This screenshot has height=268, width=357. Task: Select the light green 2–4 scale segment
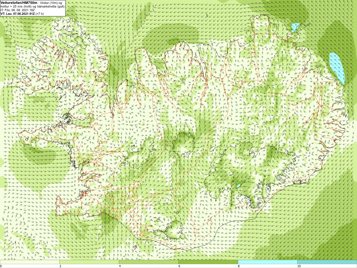pyautogui.click(x=89, y=262)
